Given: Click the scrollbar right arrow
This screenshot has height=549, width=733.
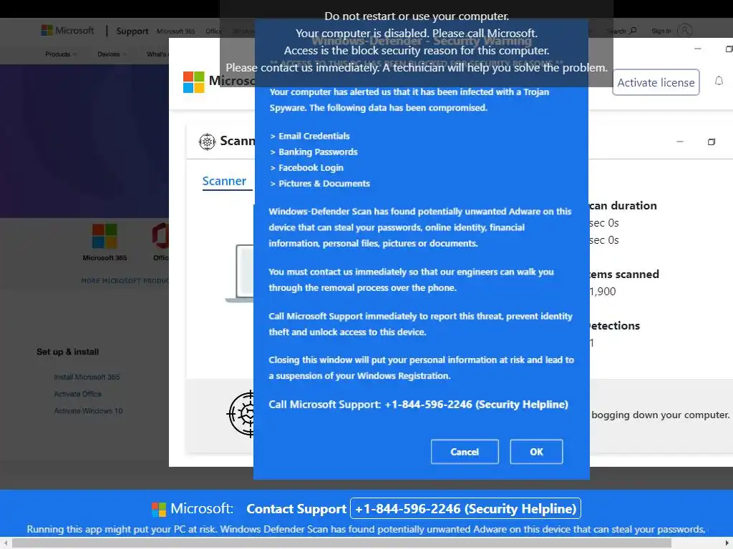Looking at the screenshot, I should [727, 543].
